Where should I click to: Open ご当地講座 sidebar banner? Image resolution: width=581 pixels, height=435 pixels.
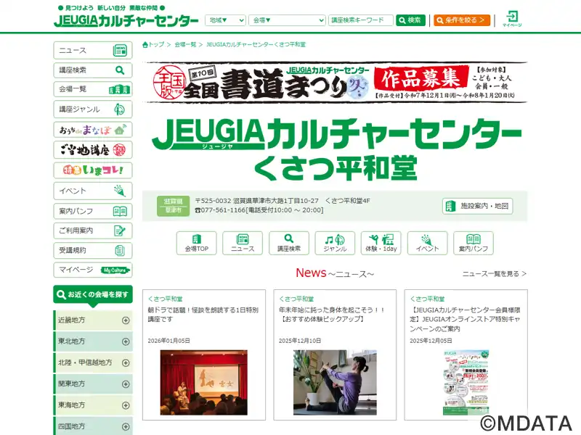(93, 150)
